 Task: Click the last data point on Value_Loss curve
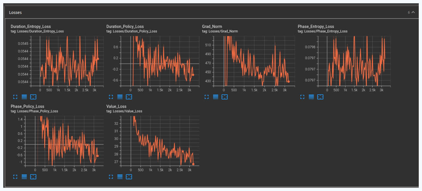[193, 164]
